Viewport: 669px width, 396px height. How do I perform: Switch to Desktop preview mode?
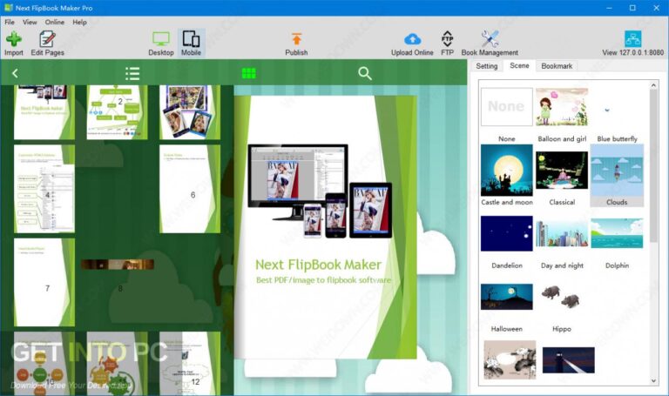[161, 44]
